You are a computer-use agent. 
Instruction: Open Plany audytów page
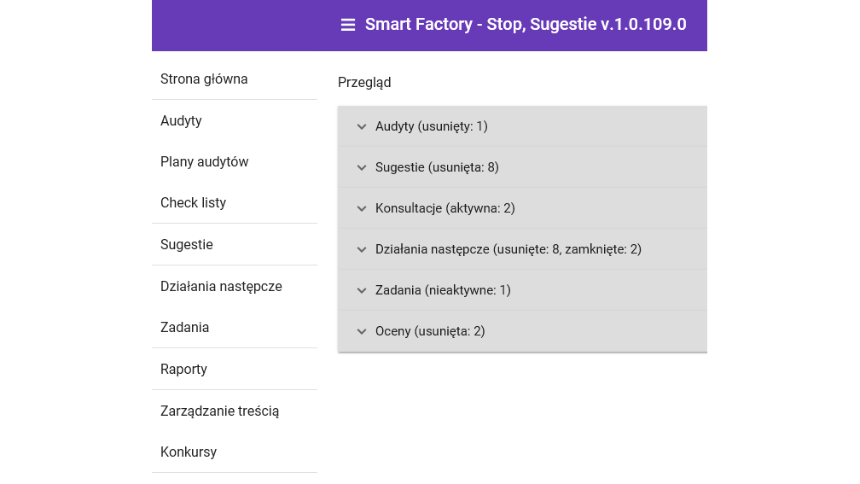pos(204,161)
